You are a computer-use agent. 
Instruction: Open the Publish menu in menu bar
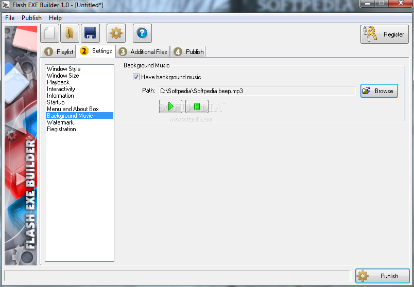coord(31,18)
